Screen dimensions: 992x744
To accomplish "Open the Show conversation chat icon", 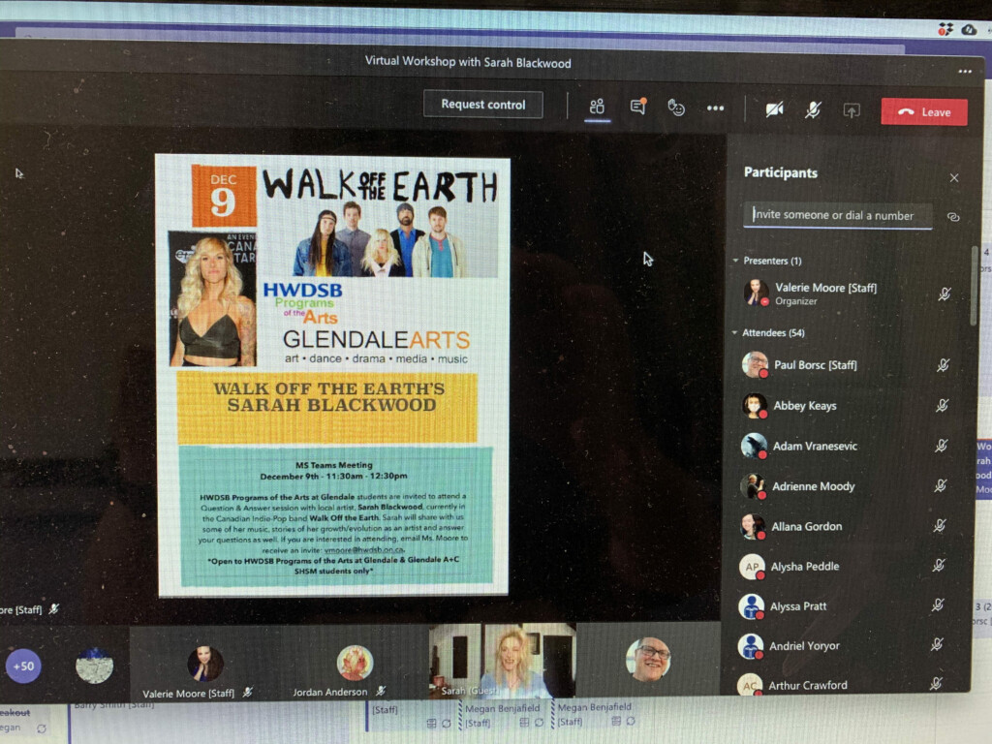I will point(637,108).
